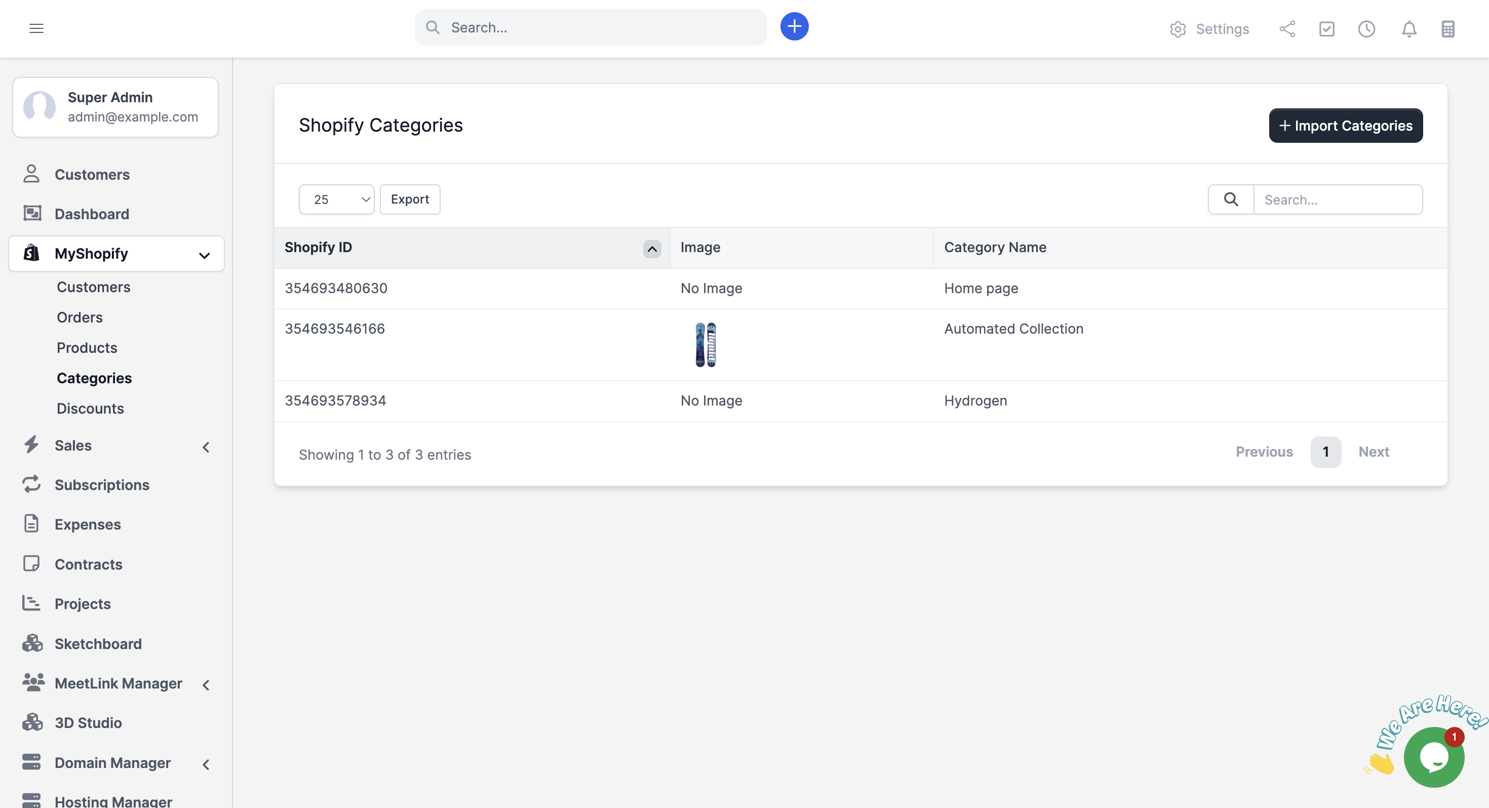Click the Export button
This screenshot has height=808, width=1489.
pyautogui.click(x=409, y=199)
